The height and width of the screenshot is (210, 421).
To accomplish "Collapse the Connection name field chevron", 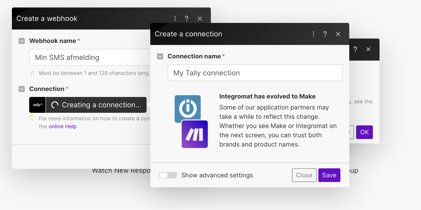I will coord(160,56).
